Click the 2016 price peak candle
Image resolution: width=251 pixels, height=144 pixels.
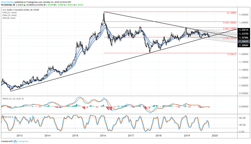[x=104, y=16]
